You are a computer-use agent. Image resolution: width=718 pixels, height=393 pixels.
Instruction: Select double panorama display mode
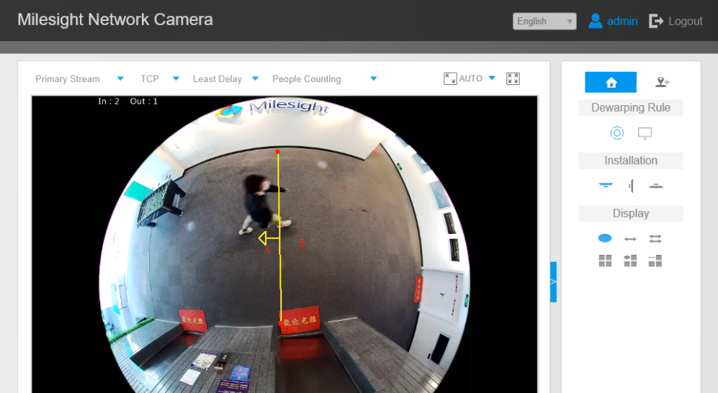[x=655, y=239]
